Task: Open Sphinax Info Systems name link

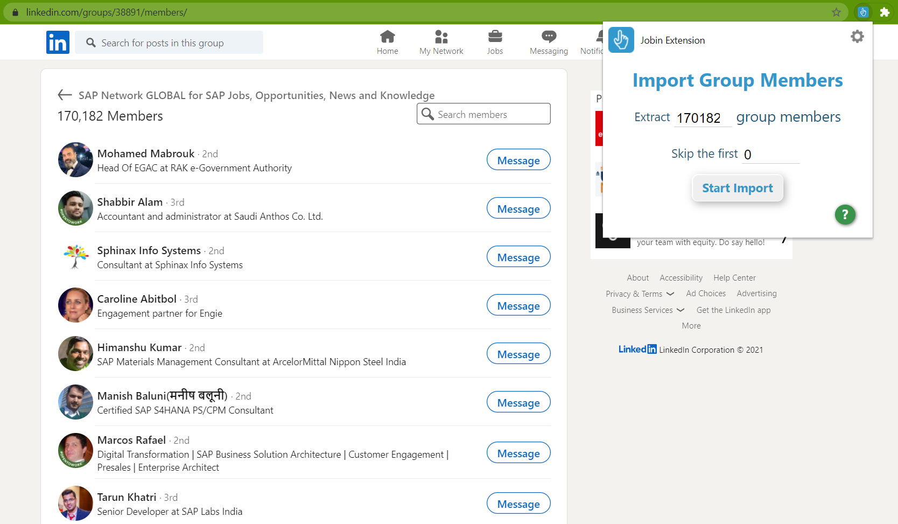Action: 149,250
